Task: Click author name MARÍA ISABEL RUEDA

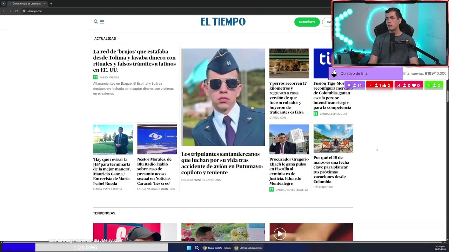Action: click(108, 189)
